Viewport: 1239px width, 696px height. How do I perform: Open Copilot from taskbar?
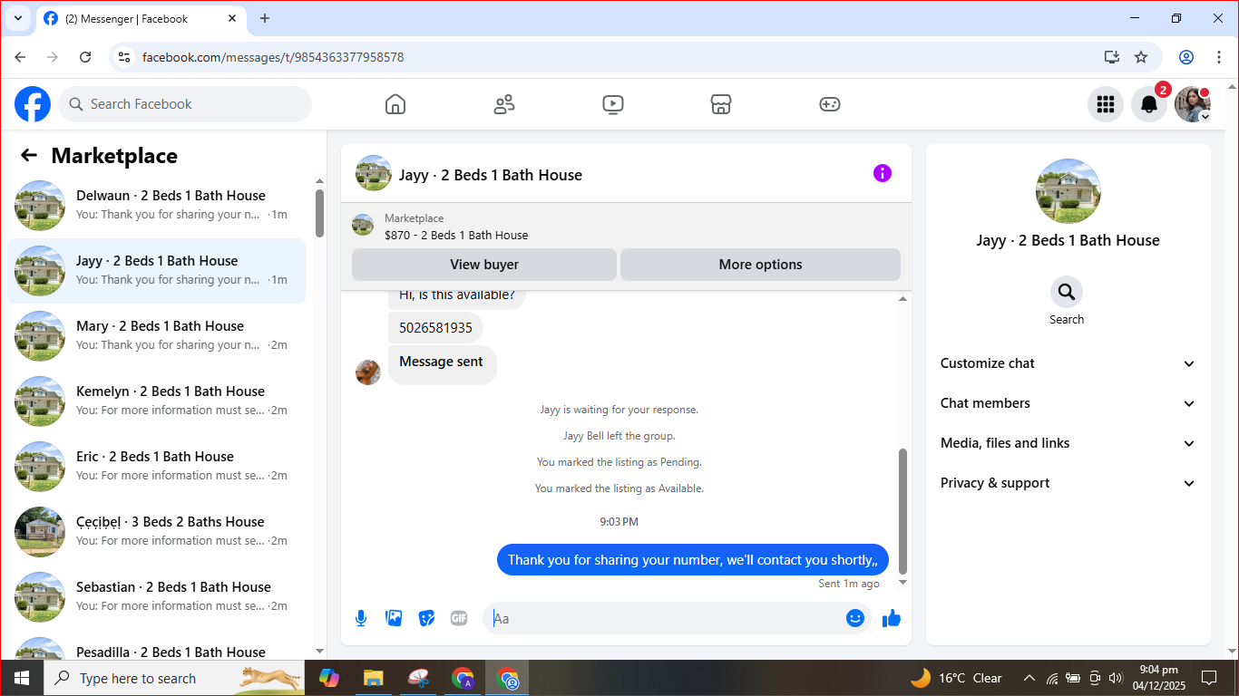[328, 678]
